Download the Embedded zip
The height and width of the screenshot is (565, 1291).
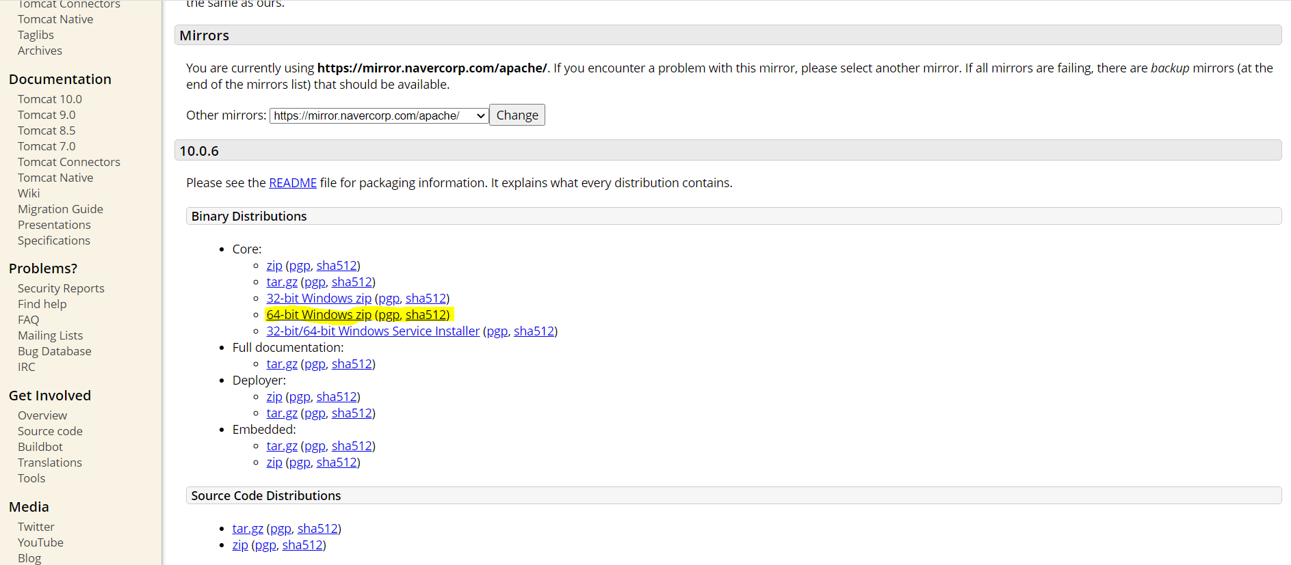click(274, 463)
